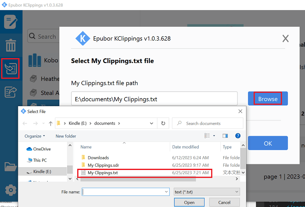The width and height of the screenshot is (305, 207).
Task: Select This PC in navigation pane
Action: coord(37,160)
